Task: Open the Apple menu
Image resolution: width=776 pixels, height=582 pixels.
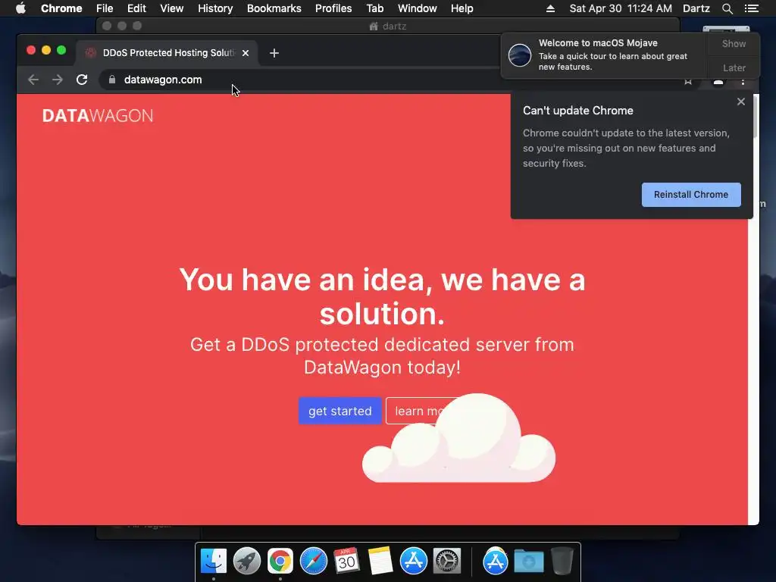Action: 20,8
